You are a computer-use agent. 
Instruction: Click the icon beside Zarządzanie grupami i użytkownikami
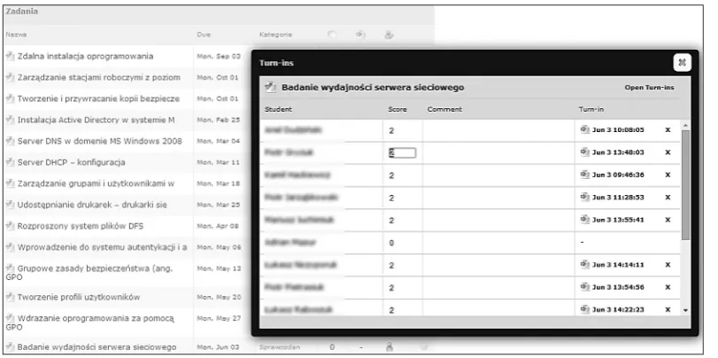click(10, 183)
